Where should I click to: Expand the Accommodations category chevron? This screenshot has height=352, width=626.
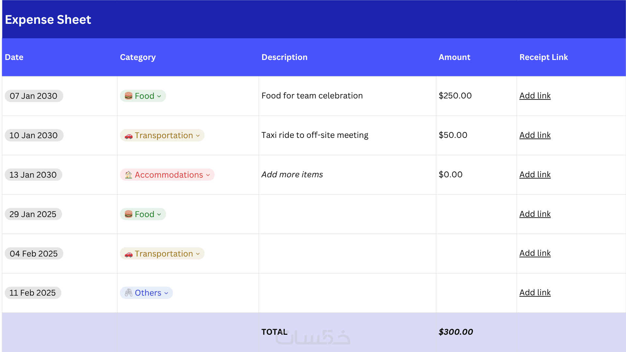click(208, 175)
